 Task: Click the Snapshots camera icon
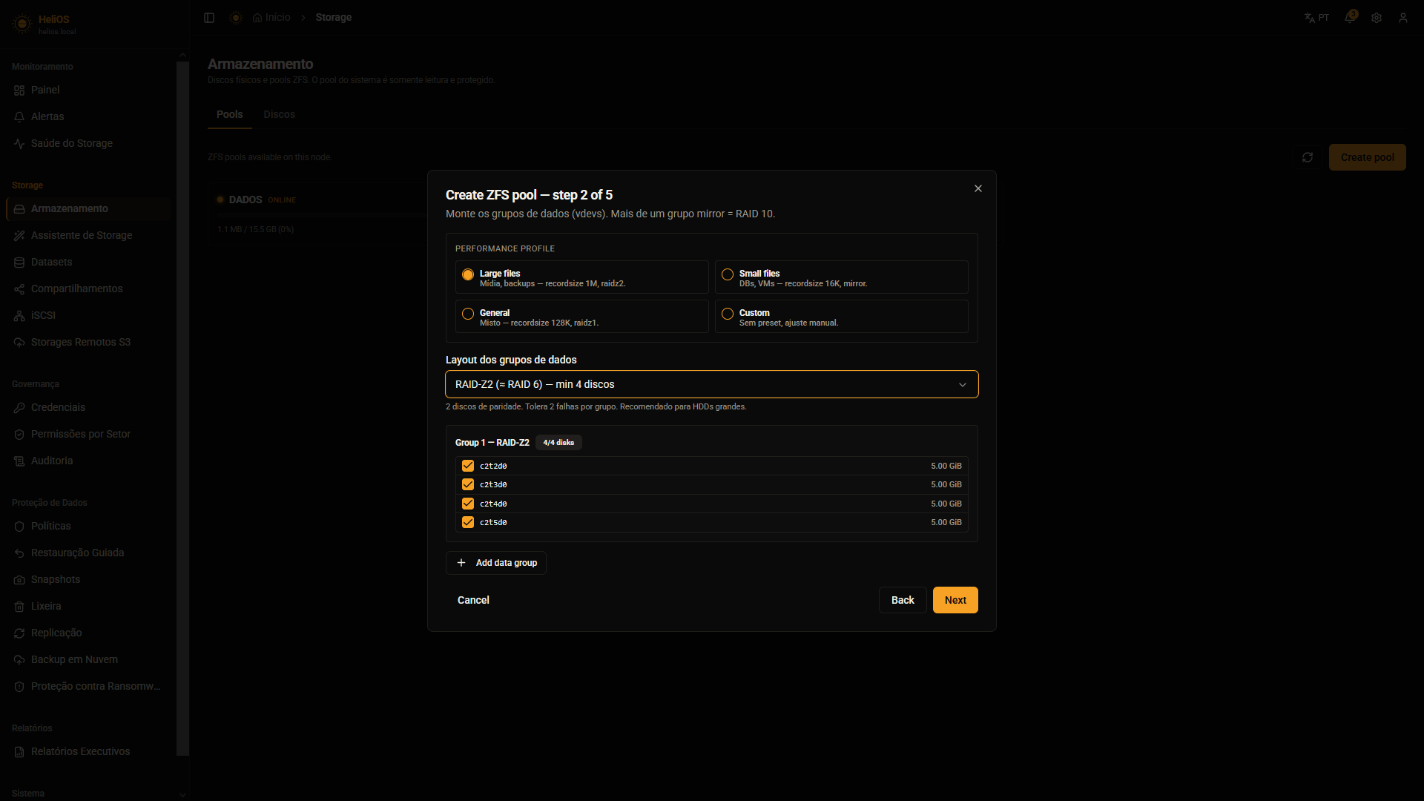(19, 580)
